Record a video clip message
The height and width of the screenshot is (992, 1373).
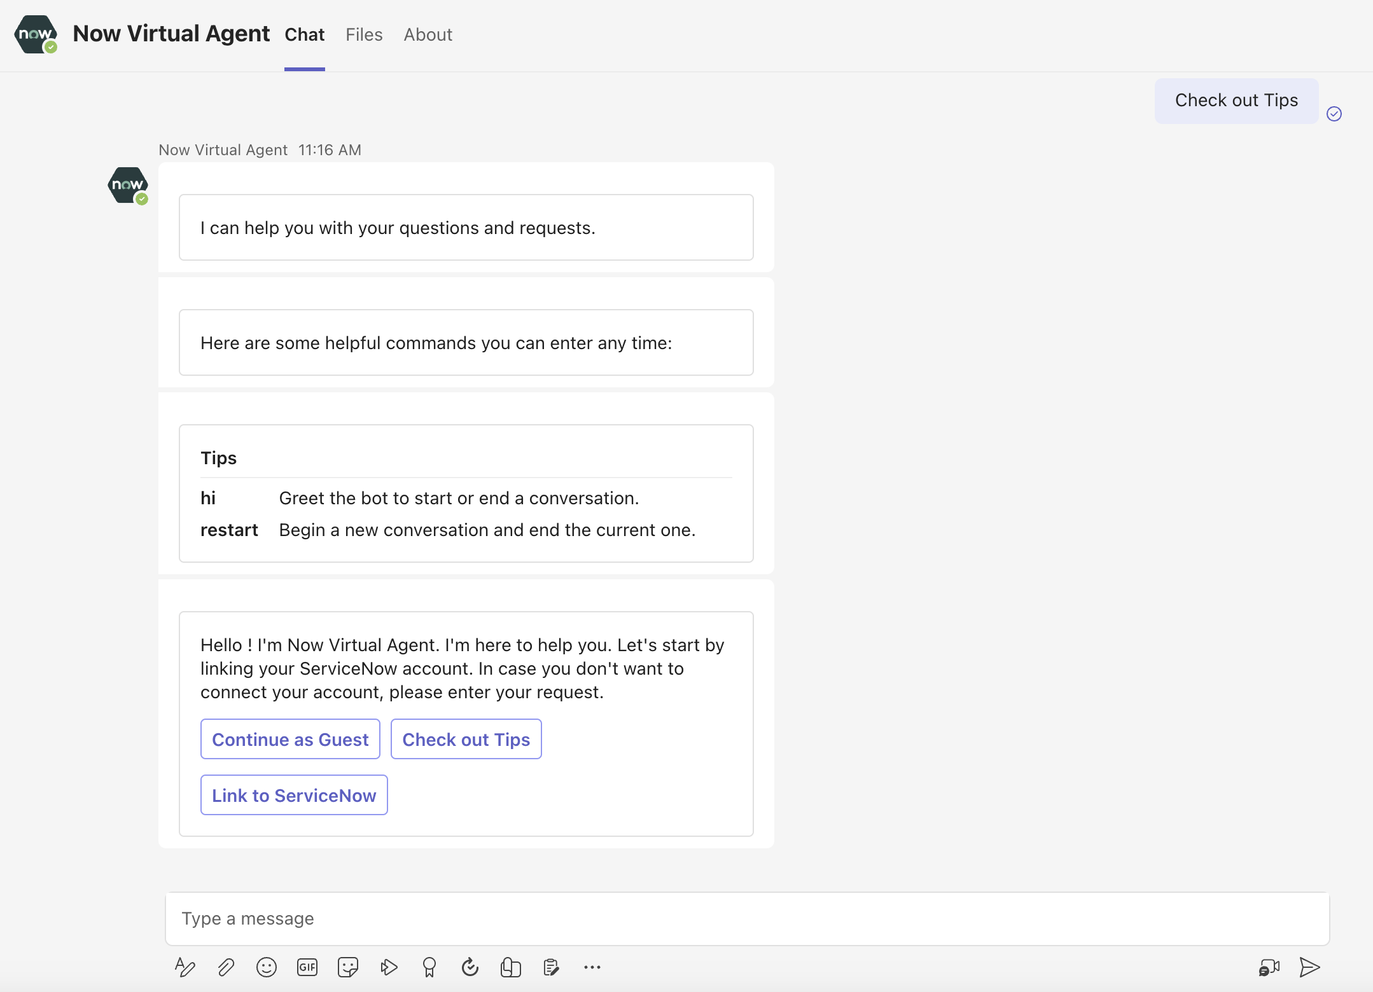coord(1269,967)
